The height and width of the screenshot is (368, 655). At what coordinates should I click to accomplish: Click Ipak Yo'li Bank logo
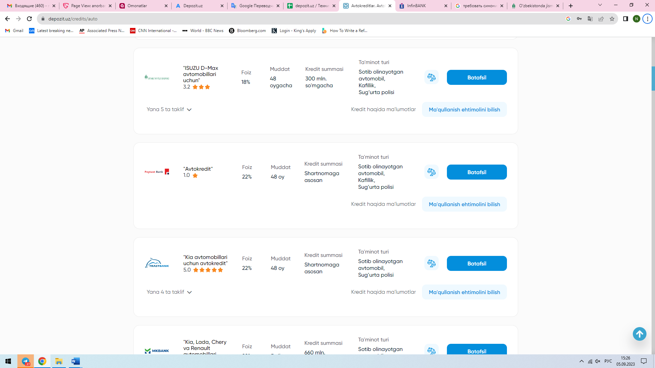tap(157, 77)
